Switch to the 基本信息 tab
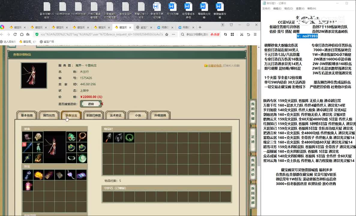 (27, 115)
